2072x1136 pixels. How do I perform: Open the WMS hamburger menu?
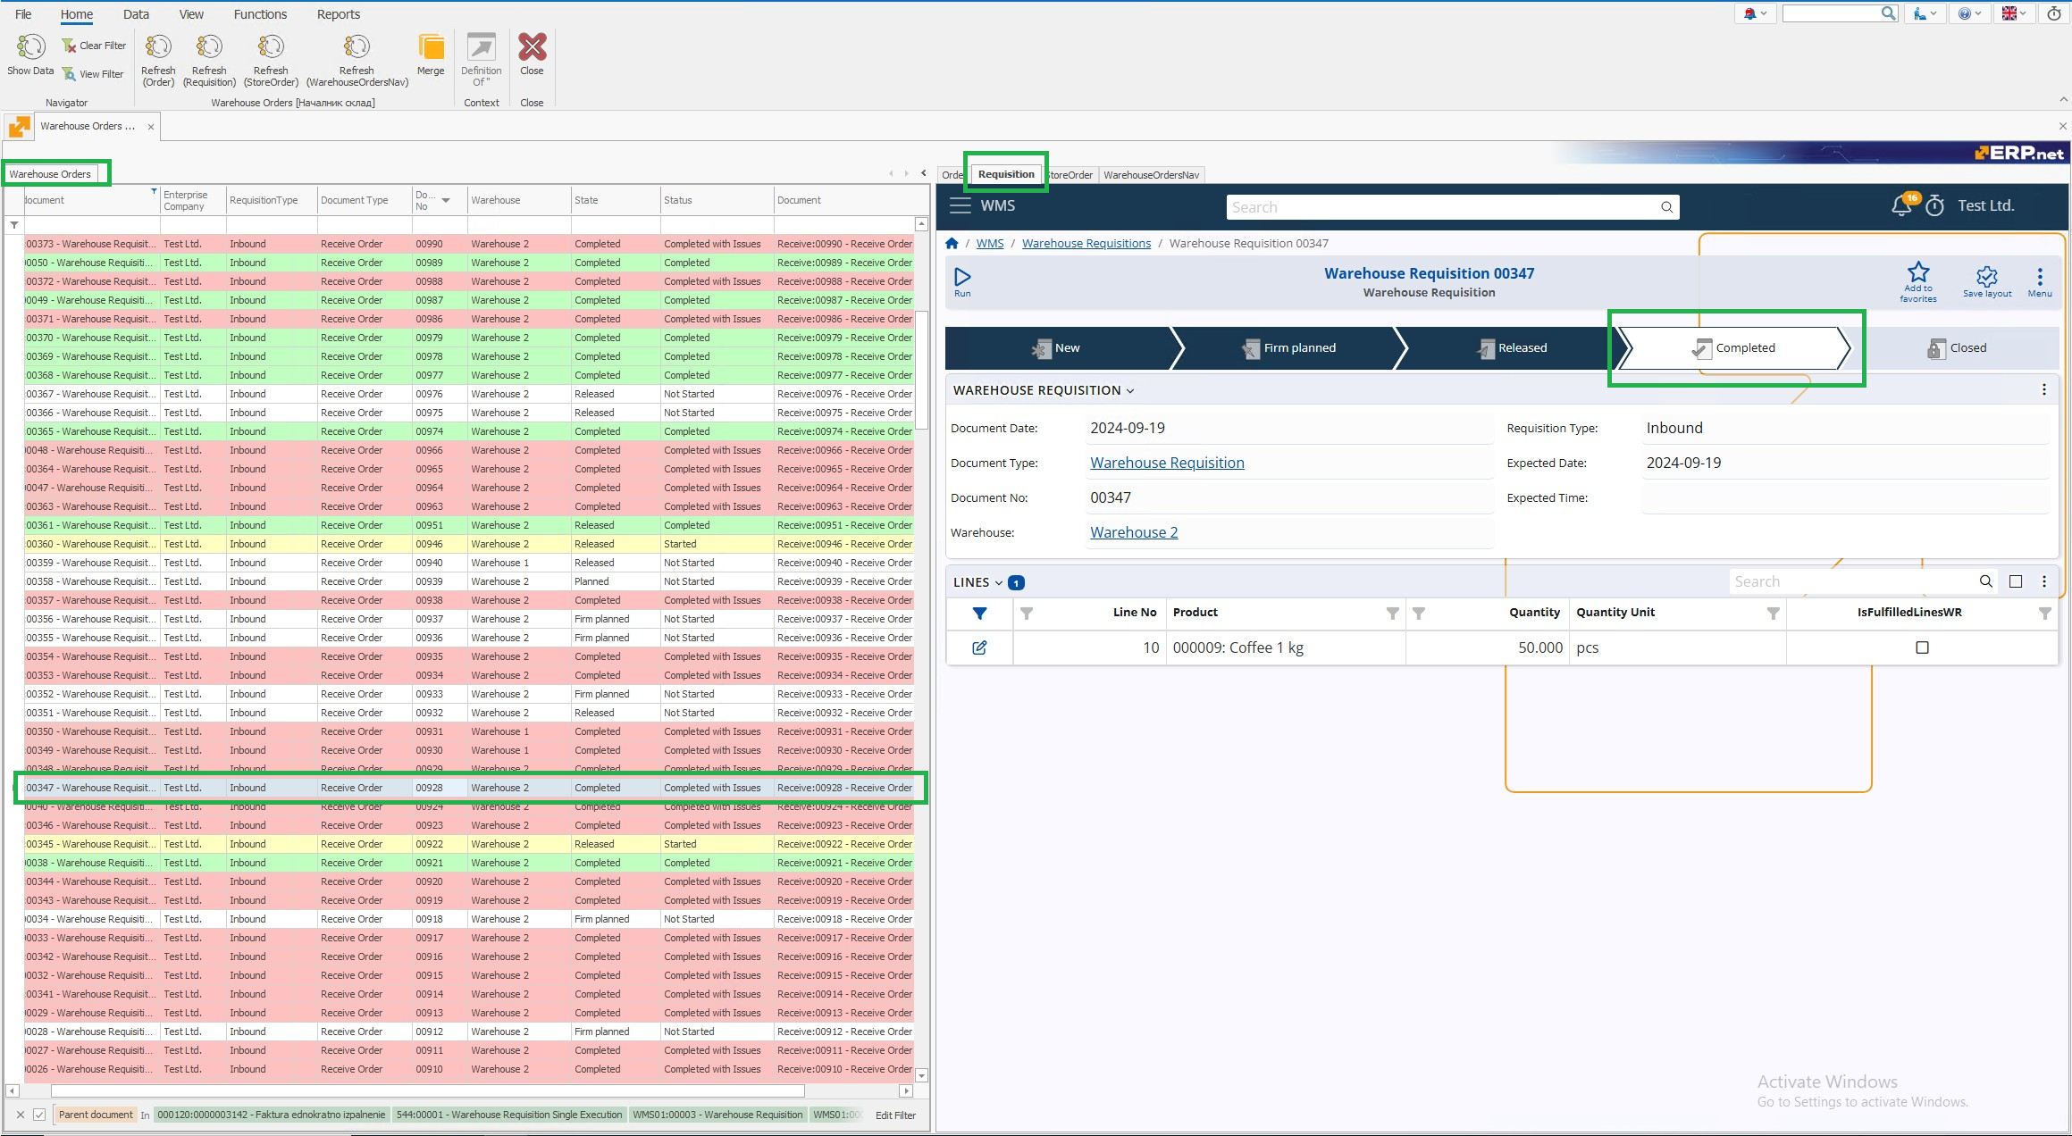[960, 205]
